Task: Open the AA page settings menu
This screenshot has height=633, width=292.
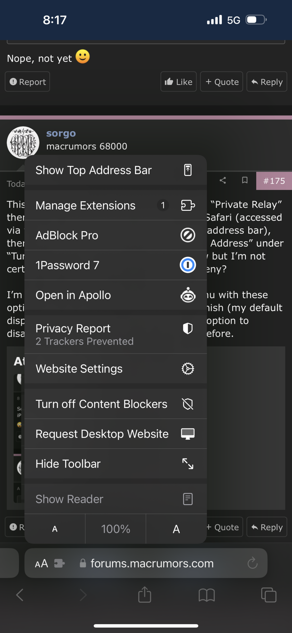Action: 41,563
